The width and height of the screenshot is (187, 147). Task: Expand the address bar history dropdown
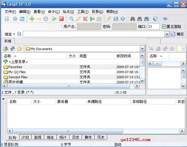click(x=167, y=34)
